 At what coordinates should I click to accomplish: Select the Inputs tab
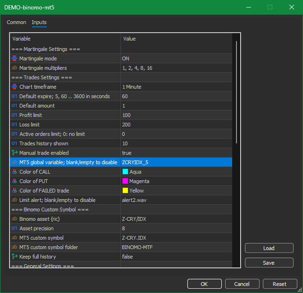coord(39,22)
